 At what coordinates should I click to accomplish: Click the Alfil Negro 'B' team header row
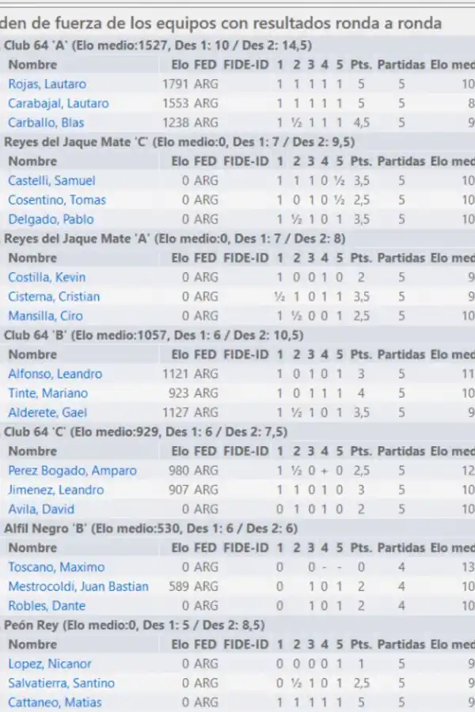(x=150, y=528)
